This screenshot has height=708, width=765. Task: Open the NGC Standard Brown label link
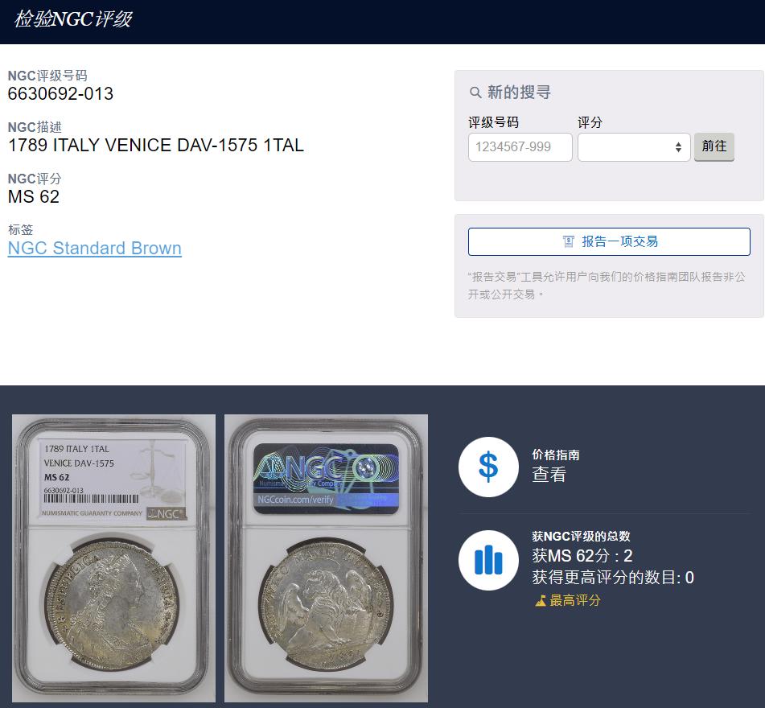(95, 248)
